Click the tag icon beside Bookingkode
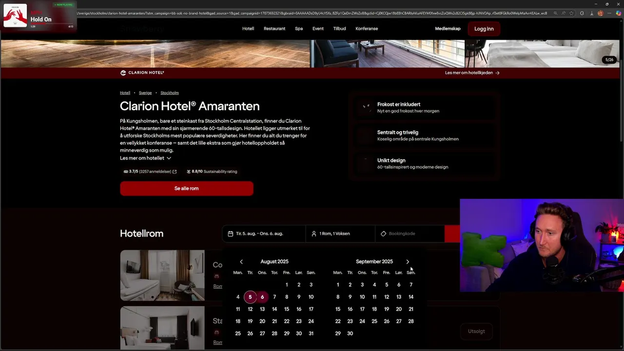 click(x=383, y=234)
